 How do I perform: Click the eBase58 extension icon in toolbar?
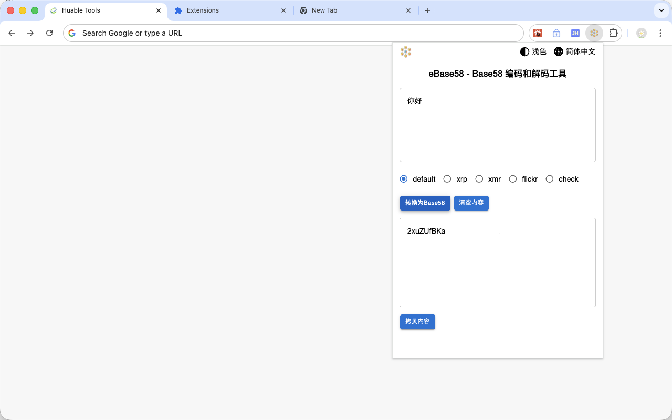point(594,33)
